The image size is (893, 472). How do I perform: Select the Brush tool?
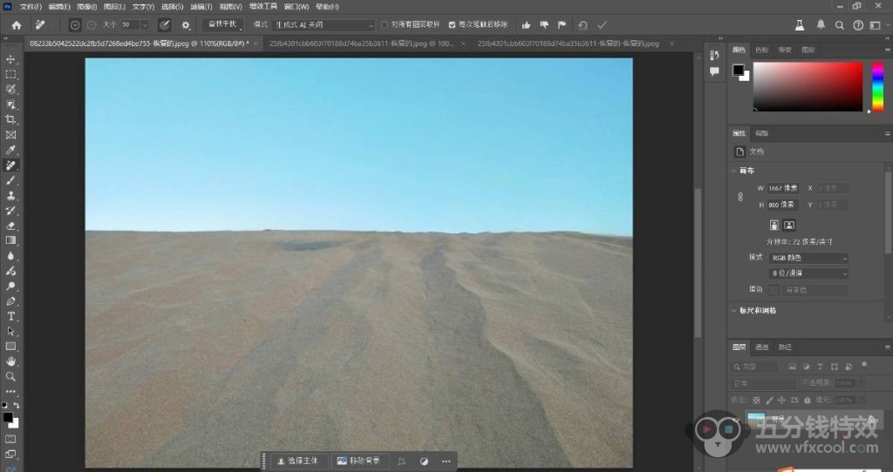(x=10, y=180)
